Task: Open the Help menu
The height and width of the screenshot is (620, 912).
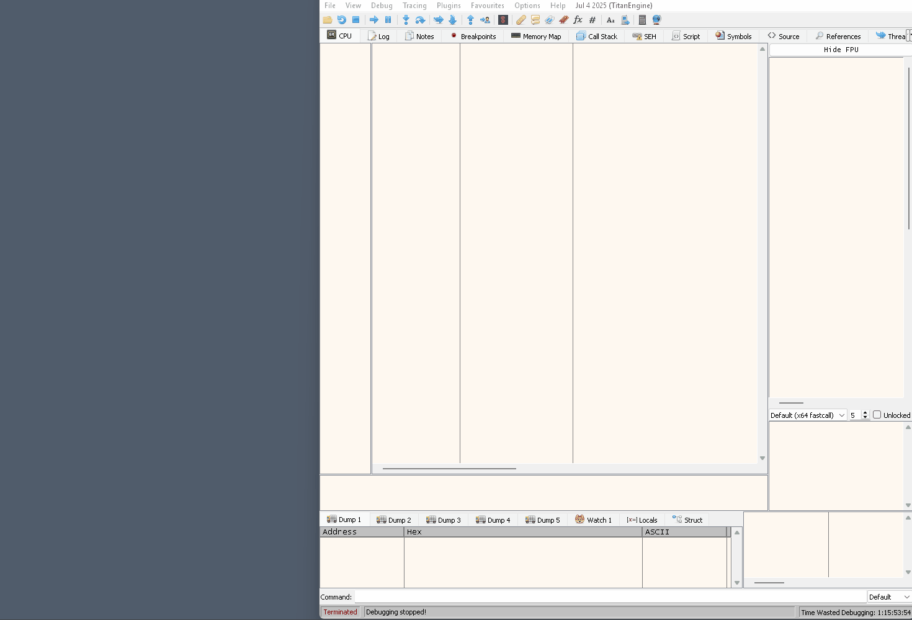Action: coord(558,6)
